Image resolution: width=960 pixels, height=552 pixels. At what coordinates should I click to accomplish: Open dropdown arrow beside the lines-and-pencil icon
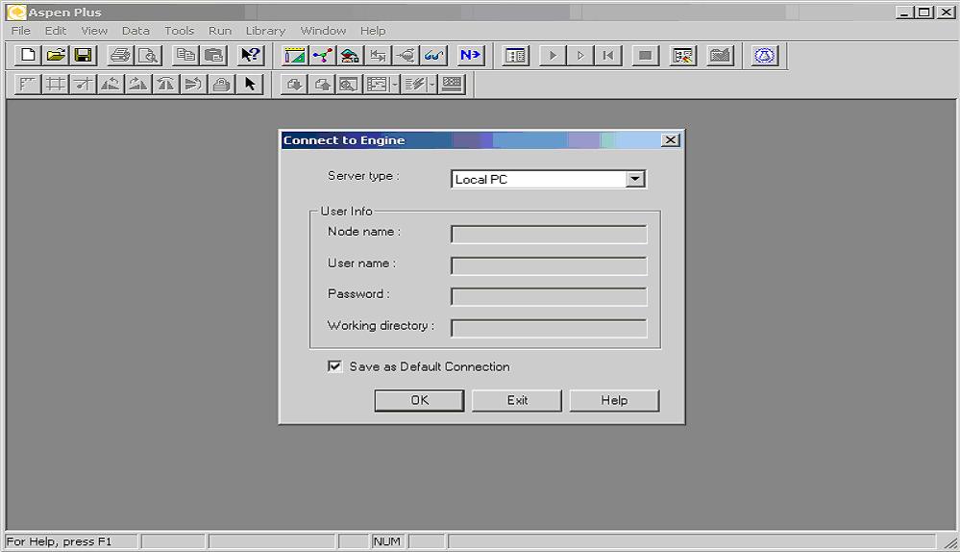[x=431, y=84]
